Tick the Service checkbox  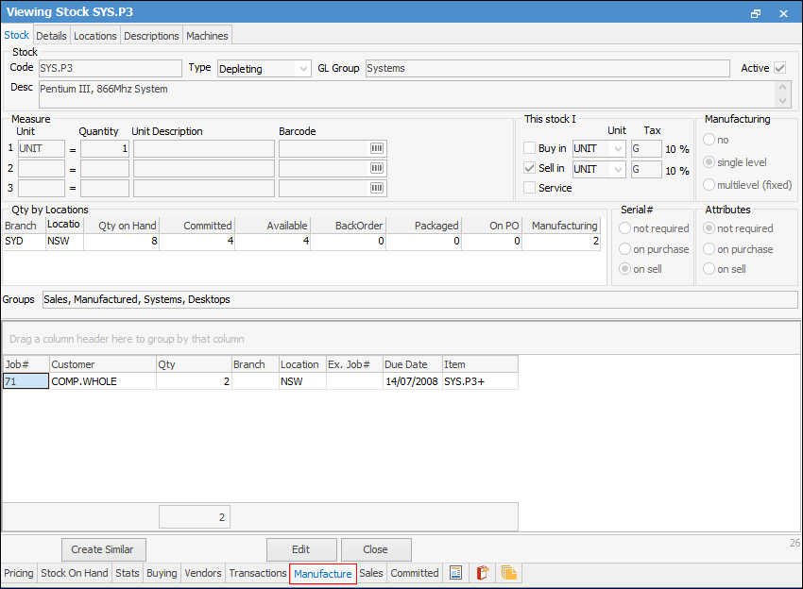[x=529, y=188]
